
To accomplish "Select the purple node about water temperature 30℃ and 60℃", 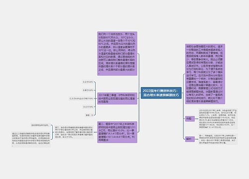I will (117, 54).
